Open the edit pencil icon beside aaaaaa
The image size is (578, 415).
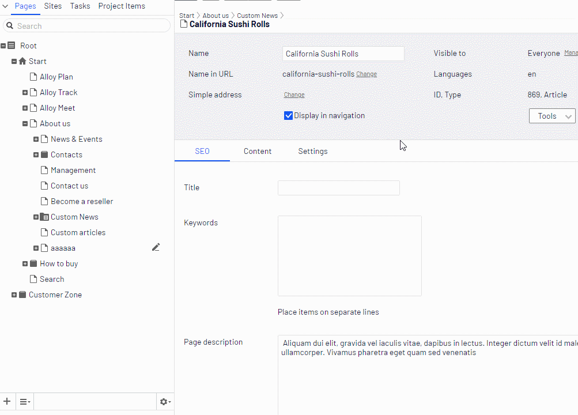pyautogui.click(x=156, y=247)
